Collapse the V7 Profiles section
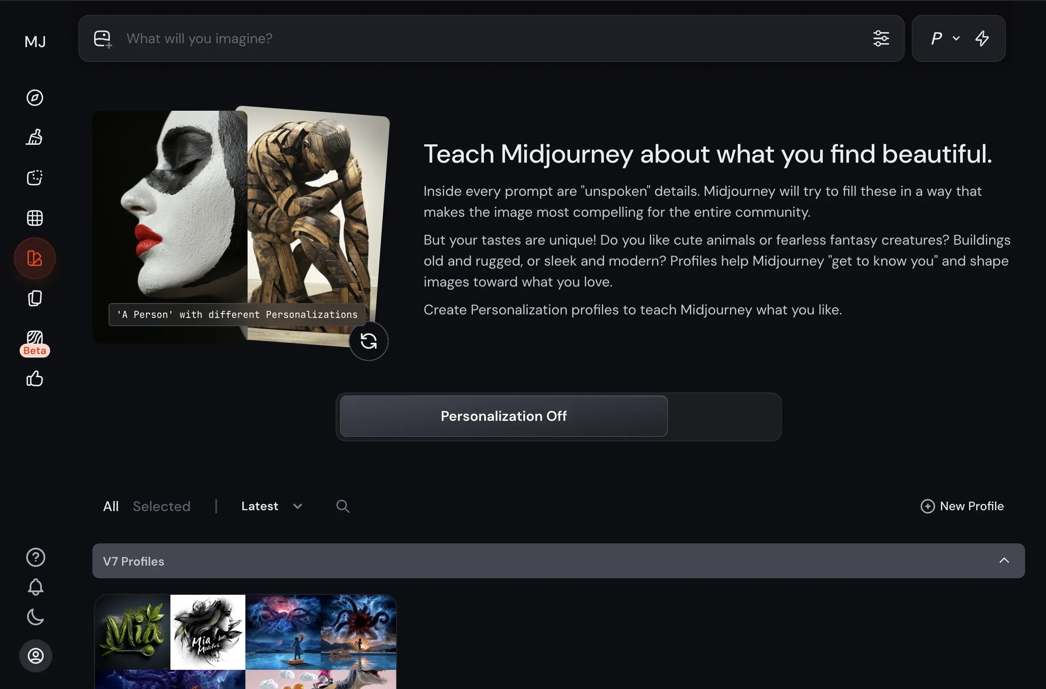This screenshot has width=1046, height=689. [x=1005, y=561]
